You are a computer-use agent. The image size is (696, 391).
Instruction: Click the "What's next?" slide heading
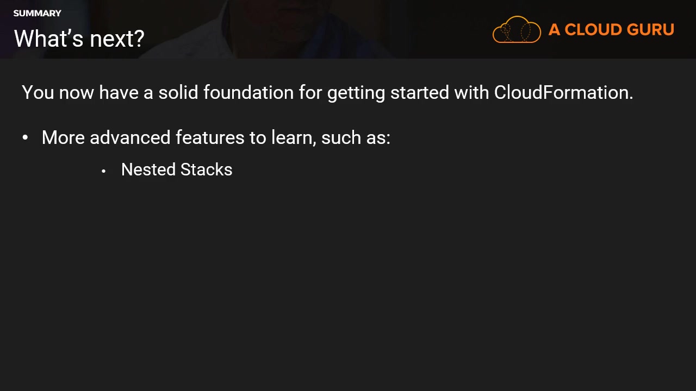pyautogui.click(x=79, y=39)
